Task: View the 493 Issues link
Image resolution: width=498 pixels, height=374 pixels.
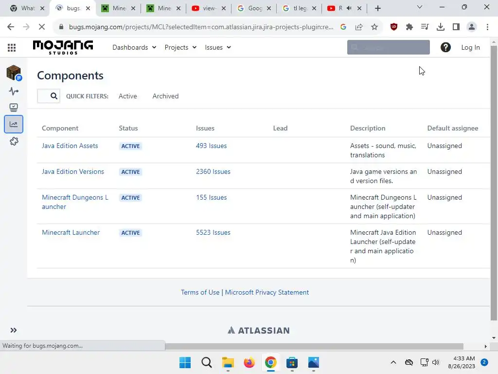Action: (x=211, y=146)
